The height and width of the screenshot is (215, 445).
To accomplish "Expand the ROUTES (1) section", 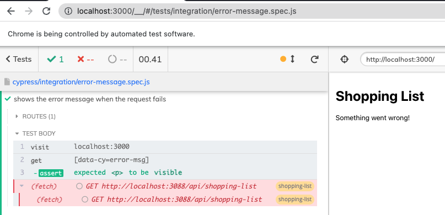I will [x=35, y=116].
